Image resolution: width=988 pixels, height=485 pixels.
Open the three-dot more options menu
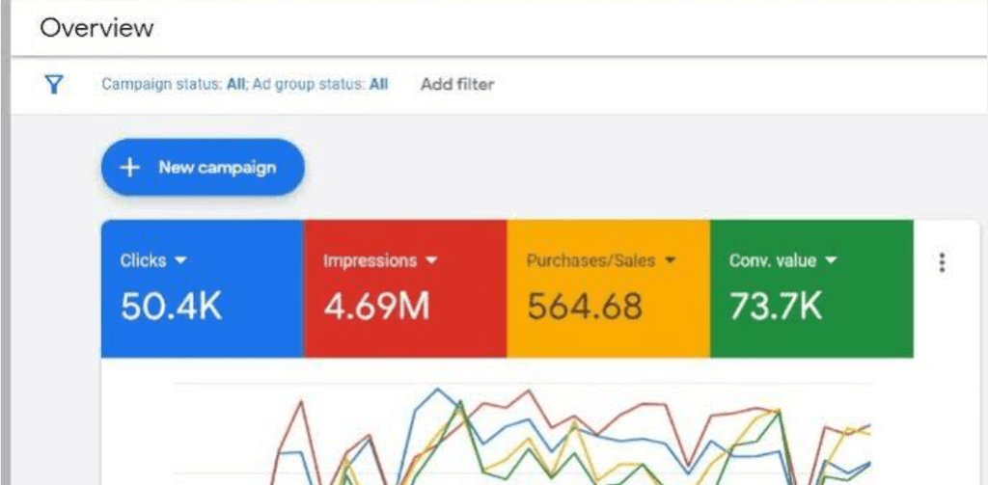pyautogui.click(x=942, y=263)
